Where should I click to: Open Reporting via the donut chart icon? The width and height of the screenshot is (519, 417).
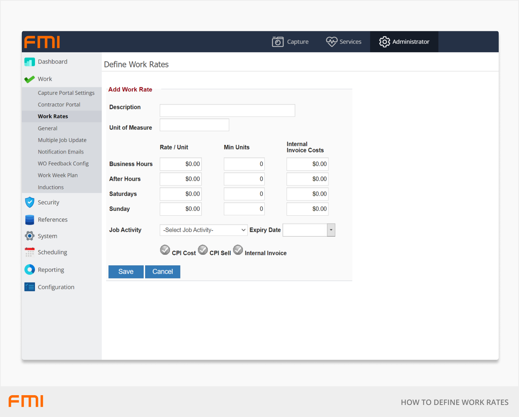(29, 269)
